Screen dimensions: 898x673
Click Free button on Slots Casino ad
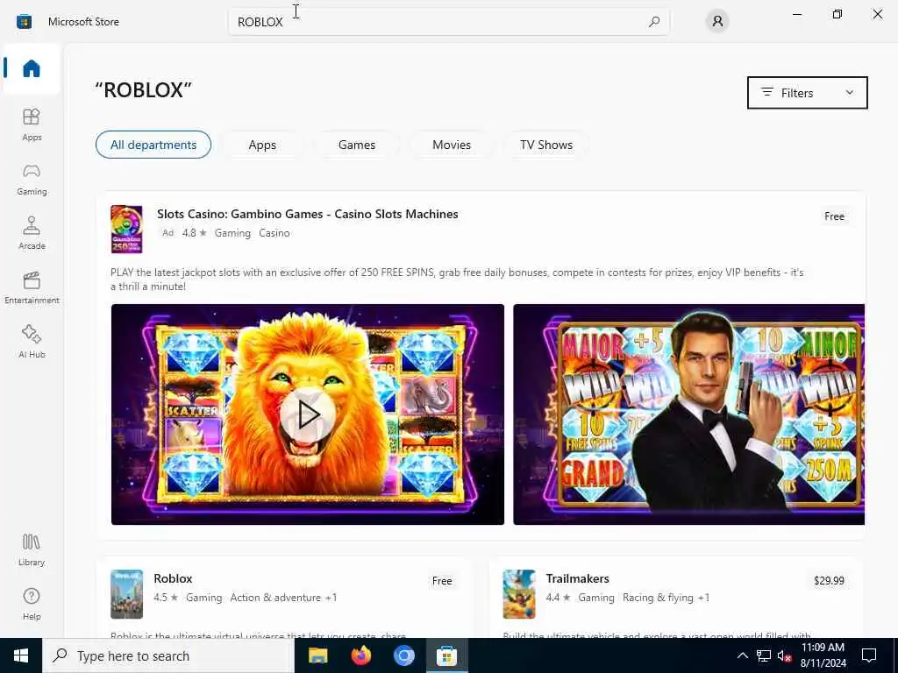tap(834, 216)
